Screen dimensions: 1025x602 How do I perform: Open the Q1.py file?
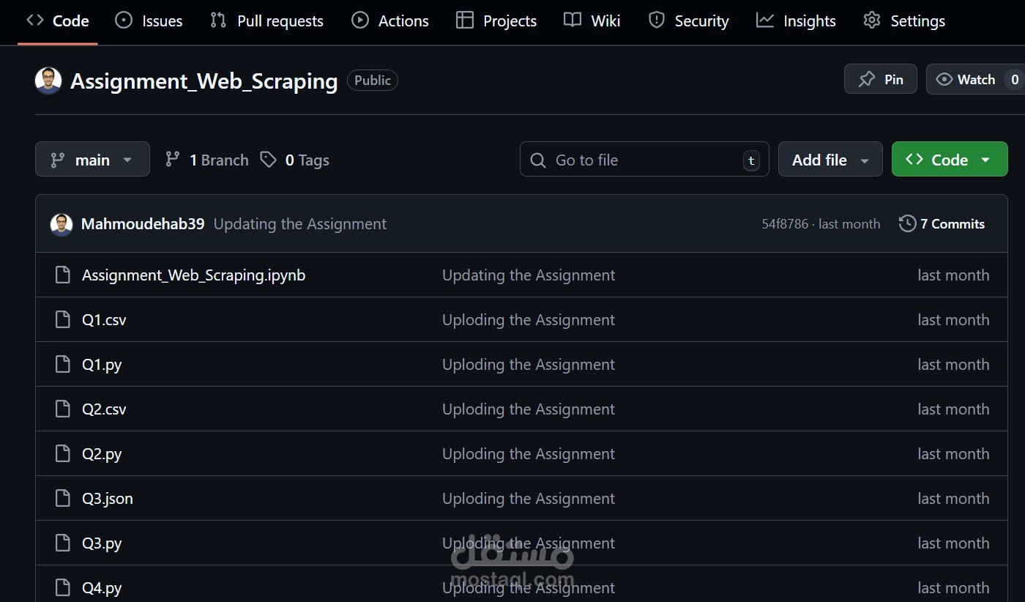point(102,365)
